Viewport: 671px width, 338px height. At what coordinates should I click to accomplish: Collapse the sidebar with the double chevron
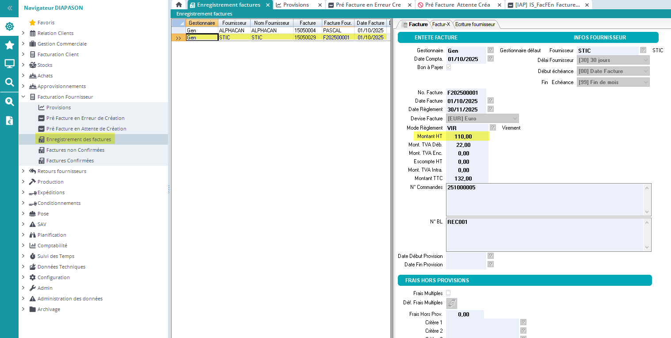(9, 8)
